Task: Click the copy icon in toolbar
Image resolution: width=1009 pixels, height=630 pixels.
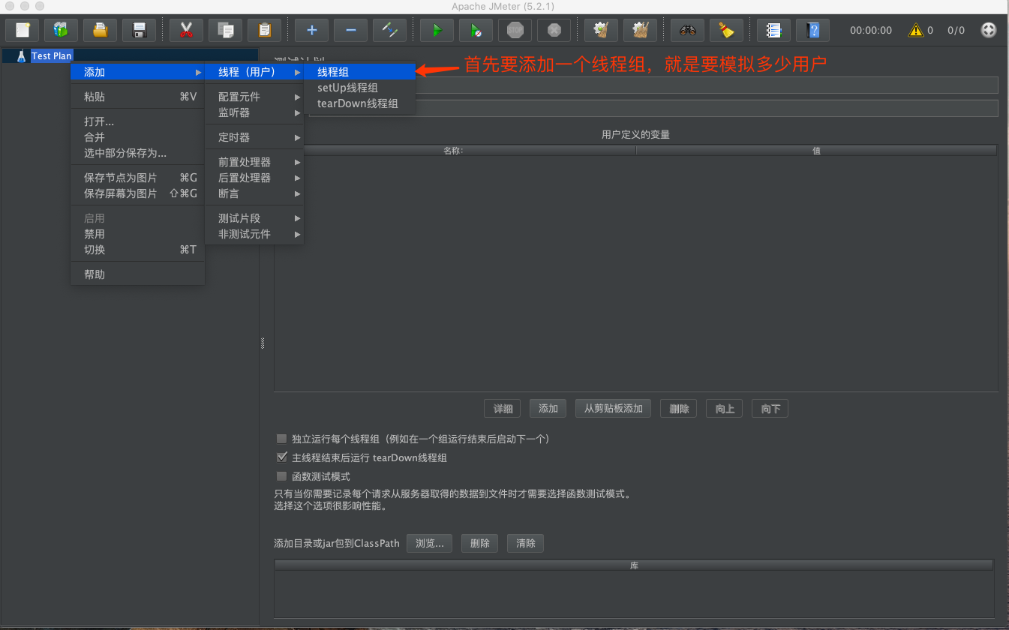Action: 225,31
